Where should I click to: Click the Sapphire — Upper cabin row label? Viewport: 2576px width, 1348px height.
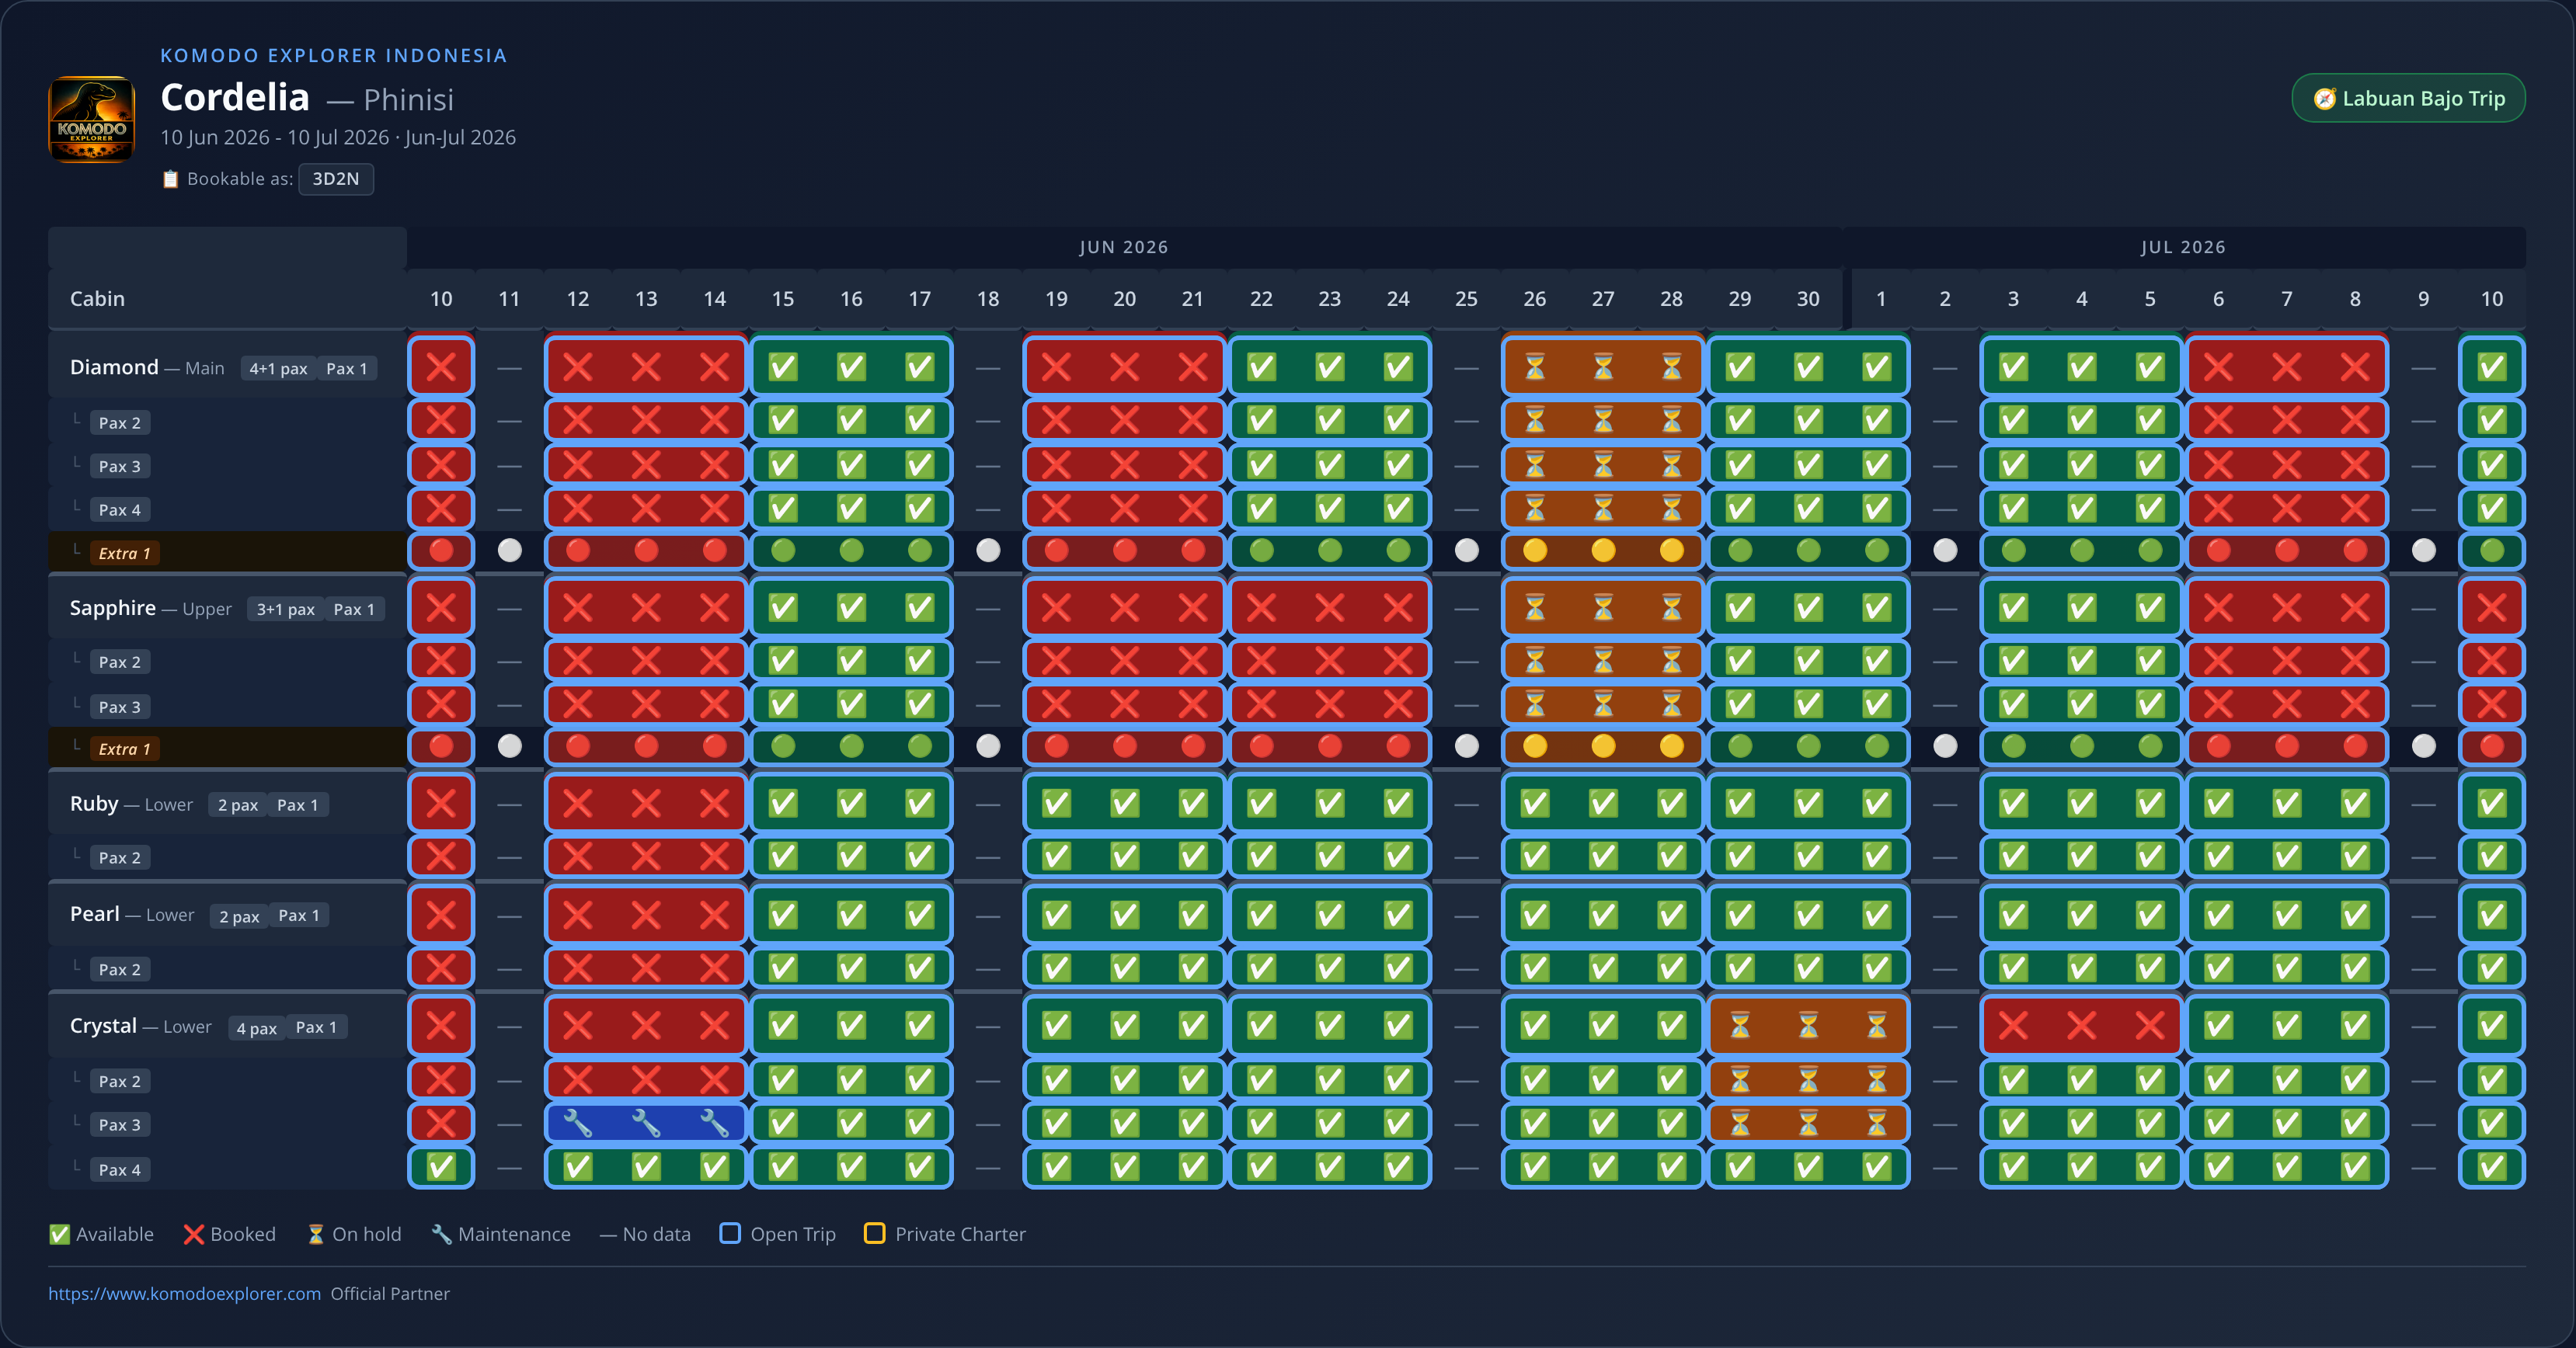tap(151, 609)
